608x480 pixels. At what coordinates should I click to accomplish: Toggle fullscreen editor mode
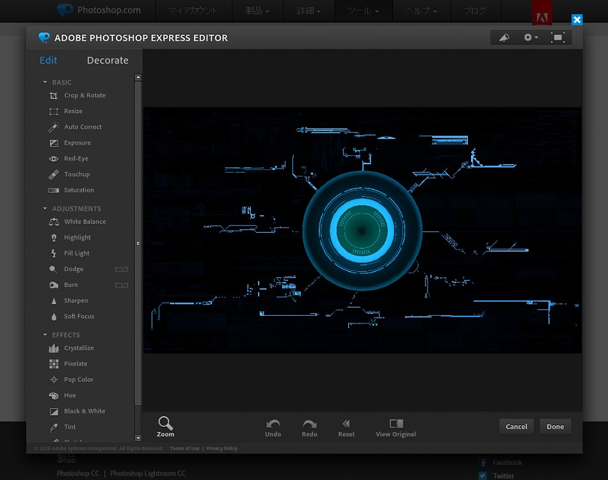click(558, 38)
